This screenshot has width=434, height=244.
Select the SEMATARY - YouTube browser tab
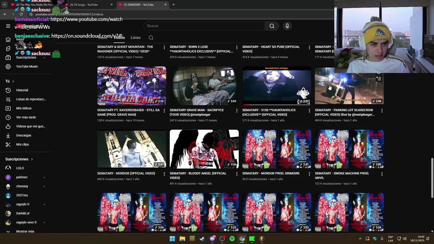[142, 5]
